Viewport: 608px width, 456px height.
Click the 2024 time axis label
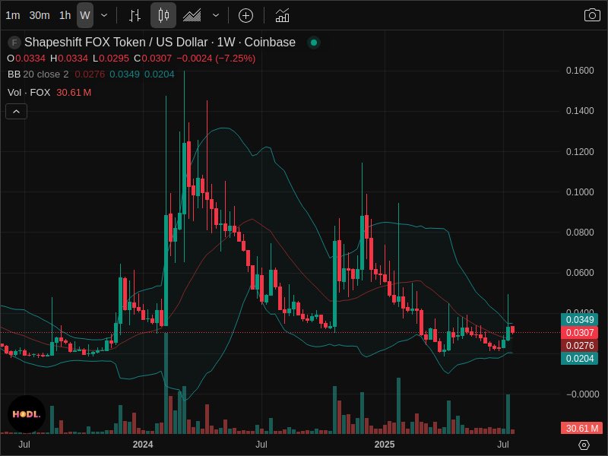click(143, 445)
